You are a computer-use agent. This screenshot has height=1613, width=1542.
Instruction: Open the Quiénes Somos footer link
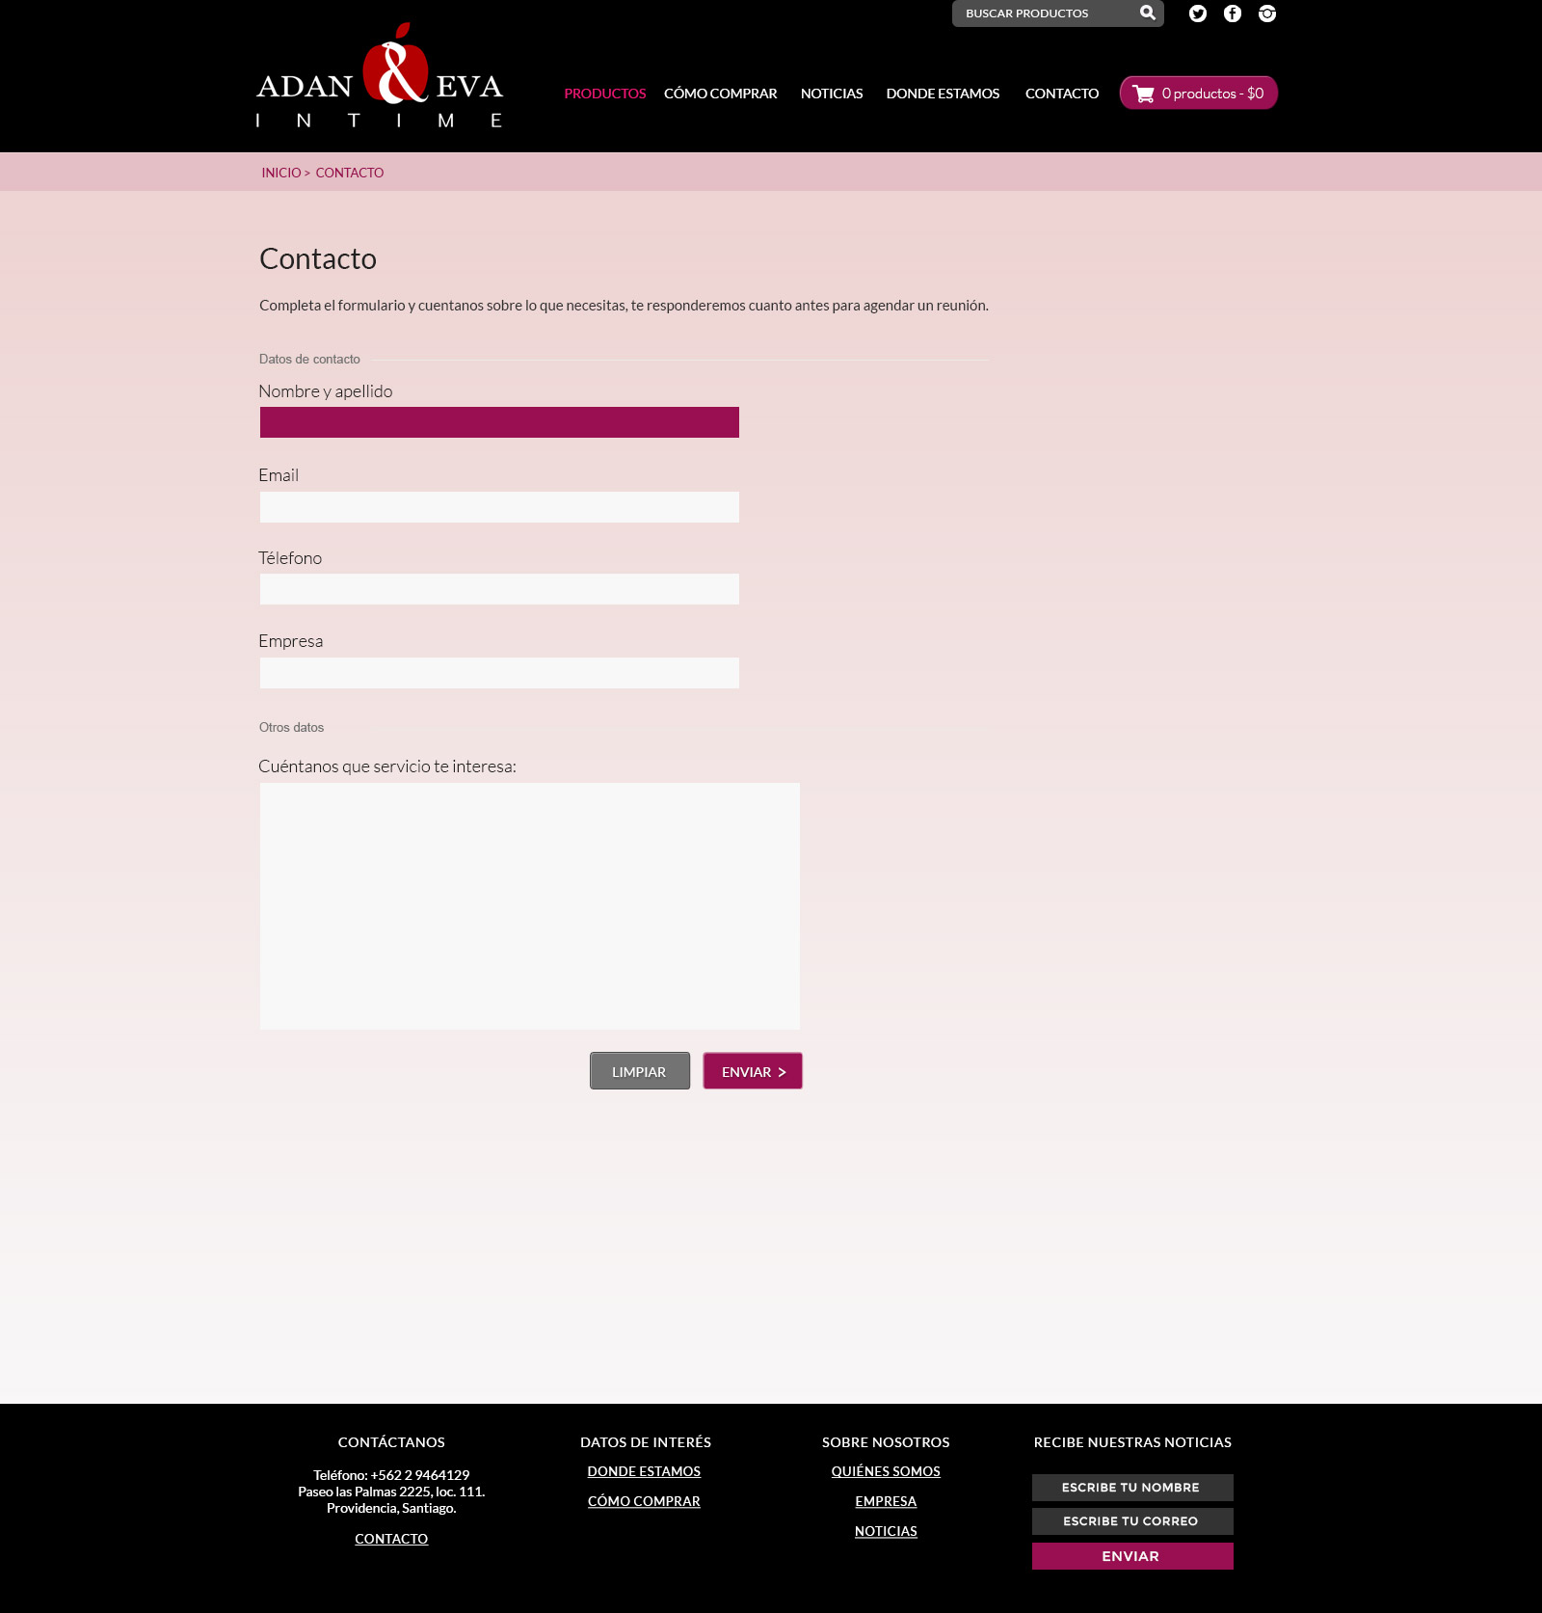(885, 1471)
